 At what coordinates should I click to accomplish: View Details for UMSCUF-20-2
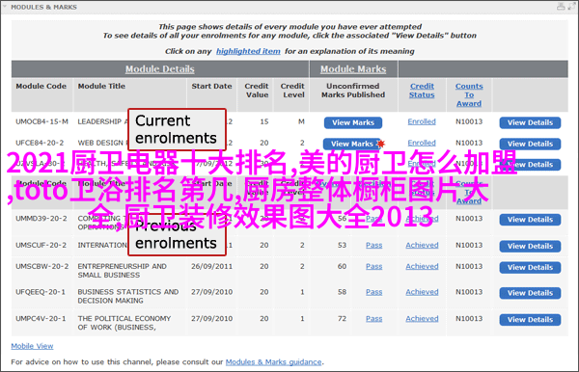click(x=530, y=247)
